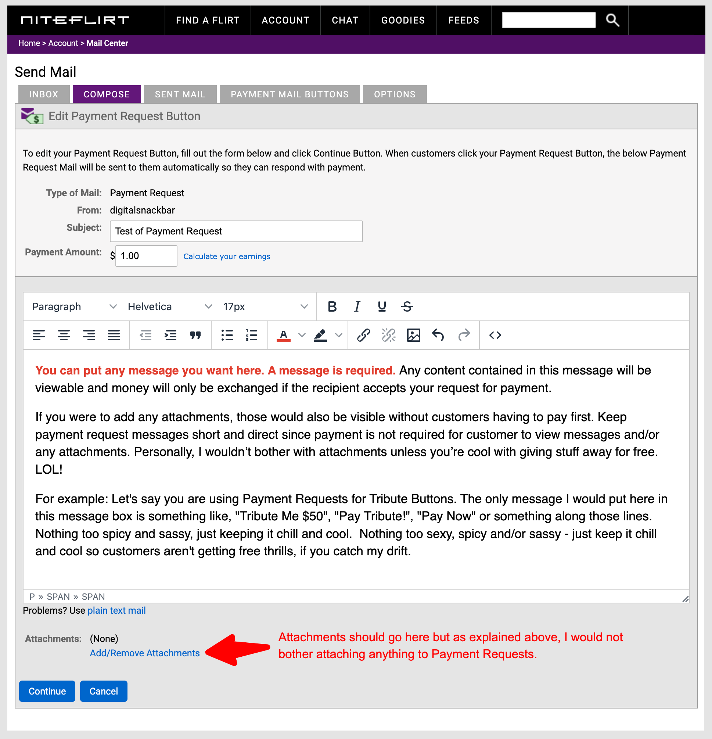Screen dimensions: 712x739
Task: Click the Undo icon
Action: [x=438, y=334]
